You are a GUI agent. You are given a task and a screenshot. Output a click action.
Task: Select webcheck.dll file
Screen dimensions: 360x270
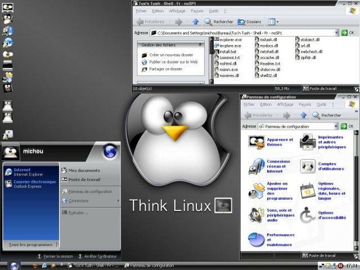(x=309, y=52)
